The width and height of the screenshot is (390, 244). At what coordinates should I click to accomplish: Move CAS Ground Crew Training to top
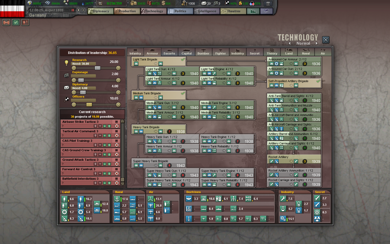pyautogui.click(x=109, y=155)
